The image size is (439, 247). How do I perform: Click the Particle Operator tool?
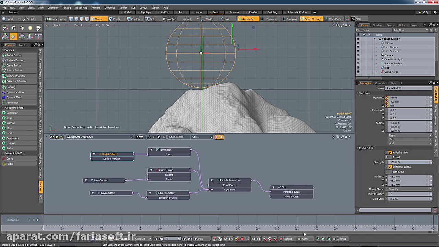[x=16, y=76]
